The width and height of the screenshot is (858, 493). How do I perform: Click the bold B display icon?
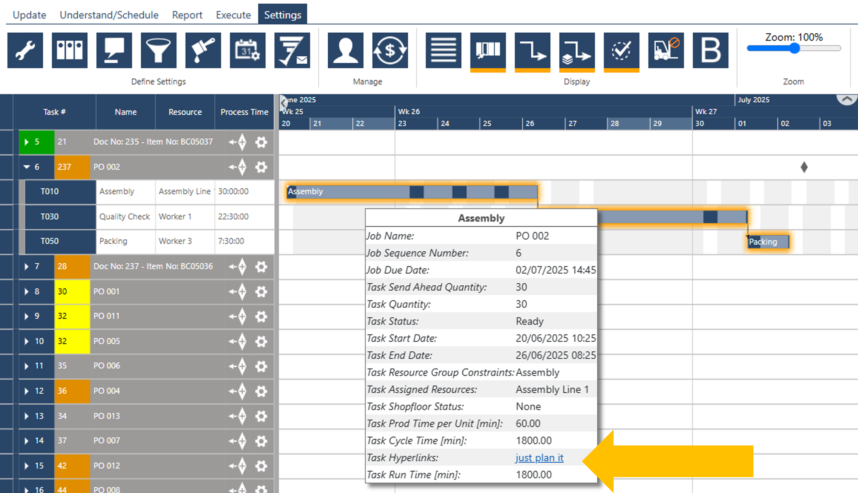coord(710,51)
